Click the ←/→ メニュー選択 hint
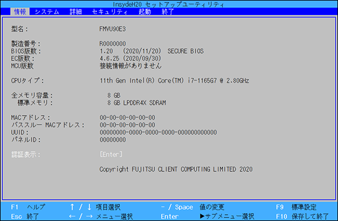Image resolution: width=338 pixels, height=221 pixels. (x=101, y=216)
